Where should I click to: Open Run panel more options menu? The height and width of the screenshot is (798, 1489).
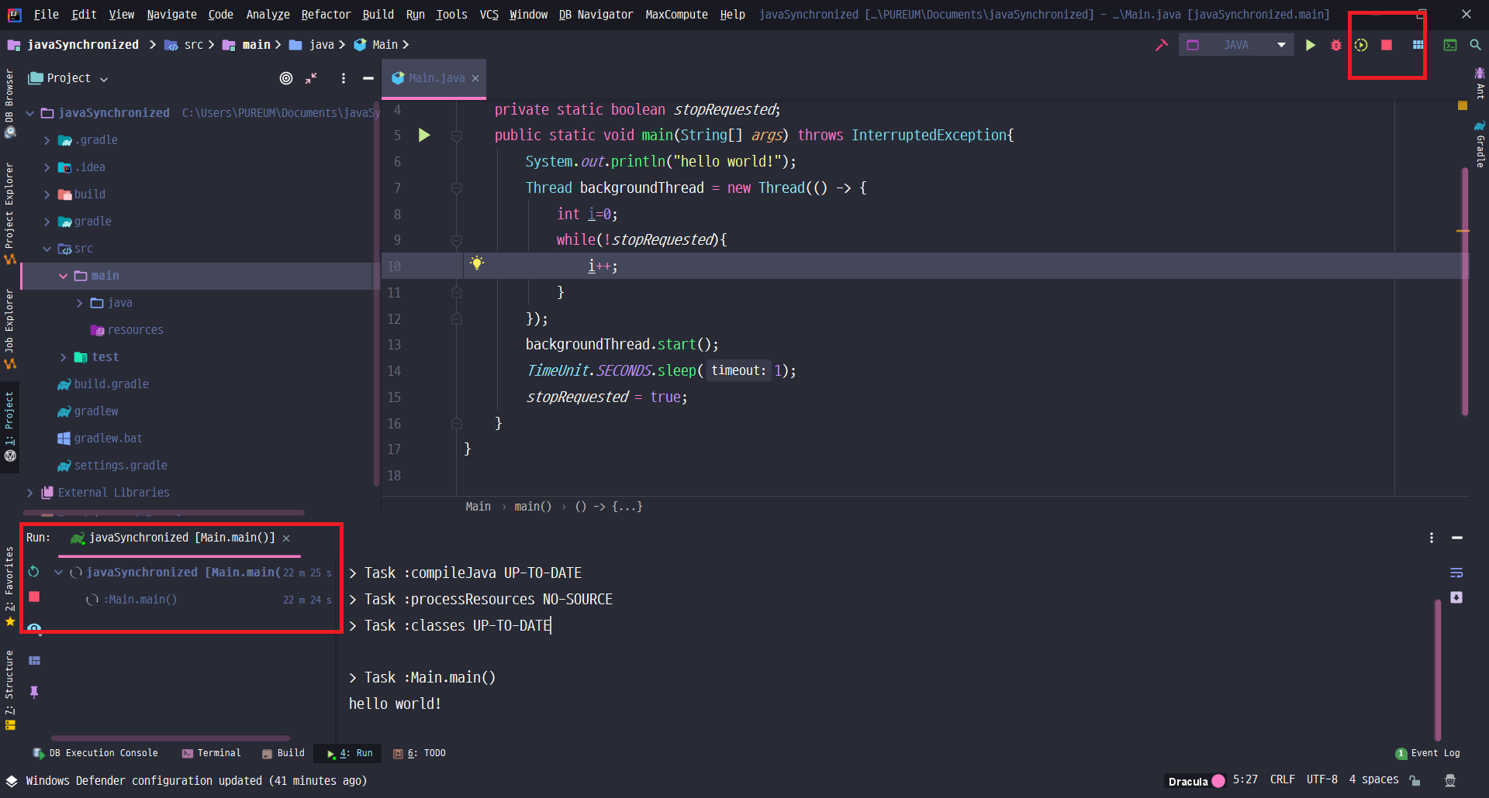1432,538
